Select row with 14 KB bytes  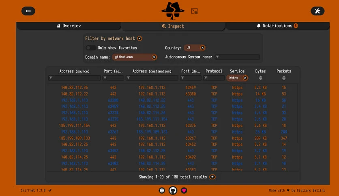click(173, 94)
